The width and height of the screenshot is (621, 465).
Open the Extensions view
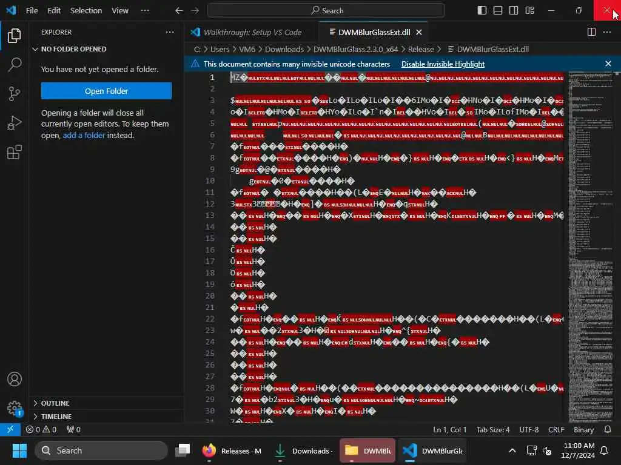point(15,152)
